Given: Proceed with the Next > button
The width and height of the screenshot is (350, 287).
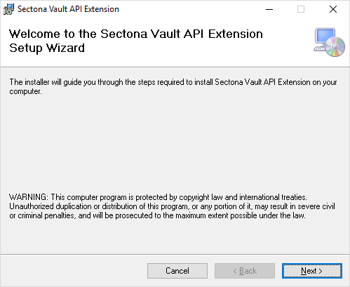Looking at the screenshot, I should (x=312, y=271).
